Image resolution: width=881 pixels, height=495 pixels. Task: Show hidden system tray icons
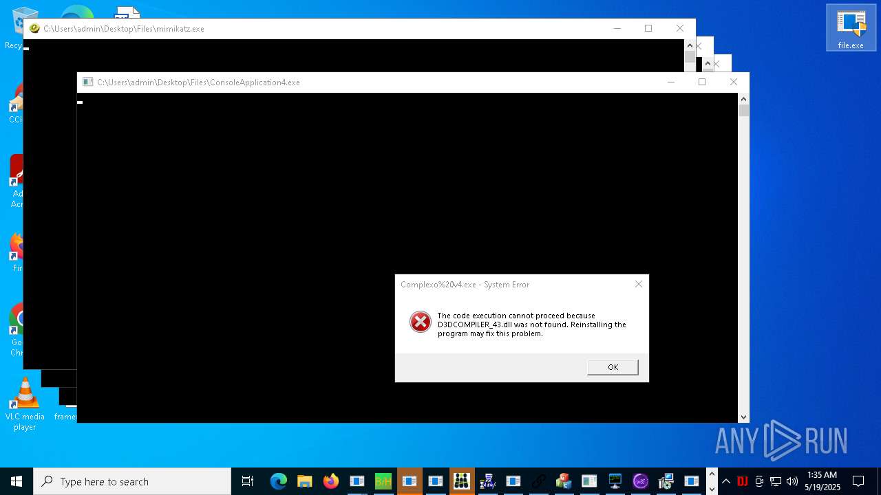(725, 481)
